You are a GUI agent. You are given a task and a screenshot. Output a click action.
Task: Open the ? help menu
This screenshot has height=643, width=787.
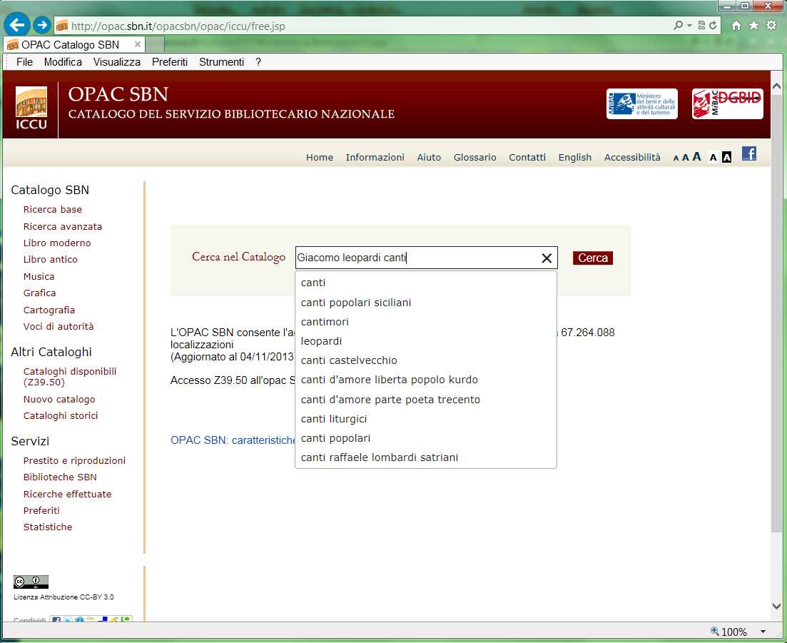258,62
